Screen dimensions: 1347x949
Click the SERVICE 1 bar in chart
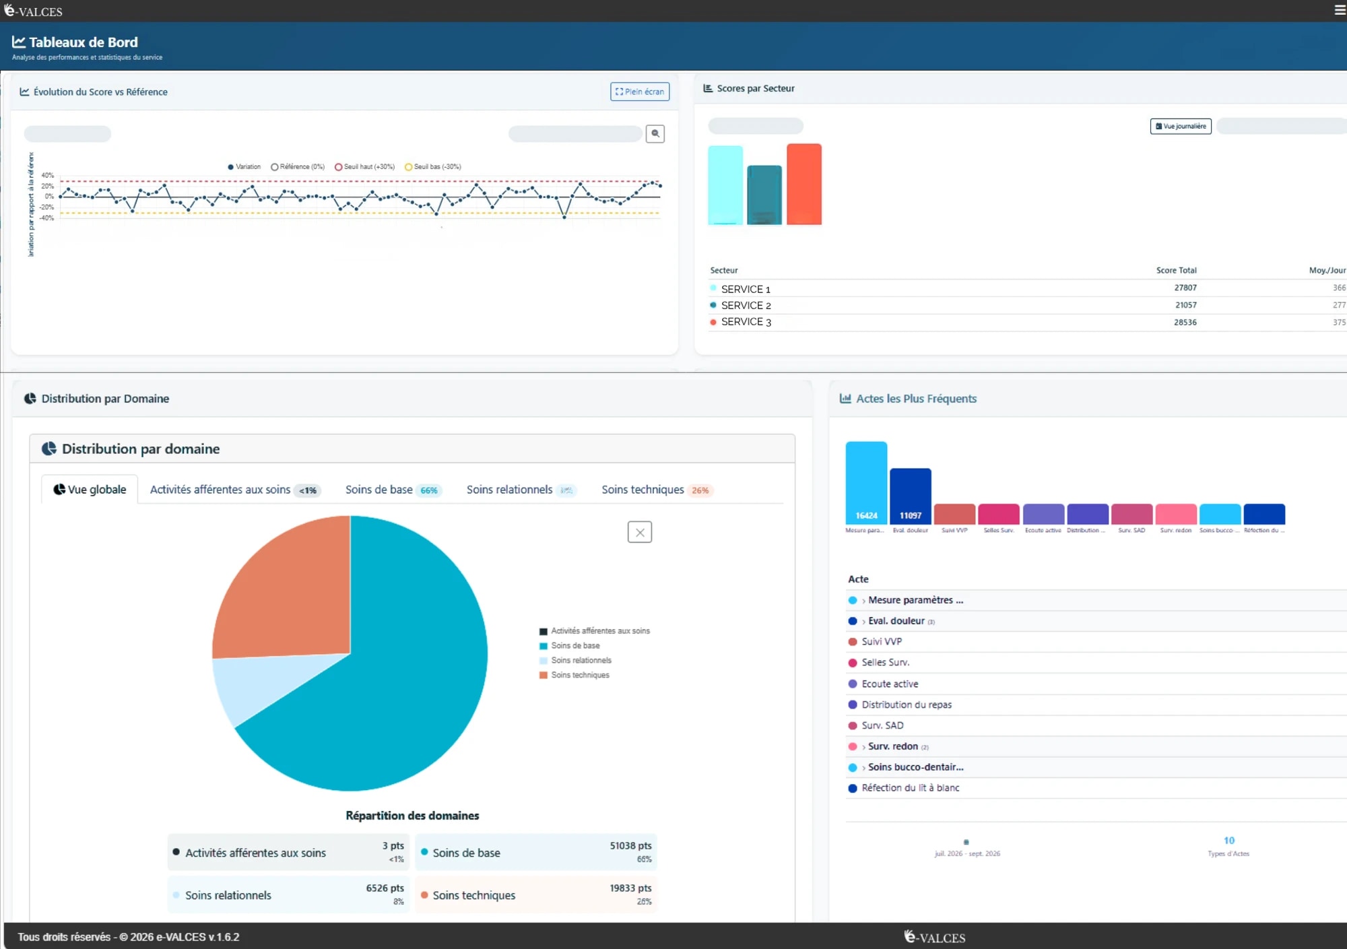coord(725,185)
